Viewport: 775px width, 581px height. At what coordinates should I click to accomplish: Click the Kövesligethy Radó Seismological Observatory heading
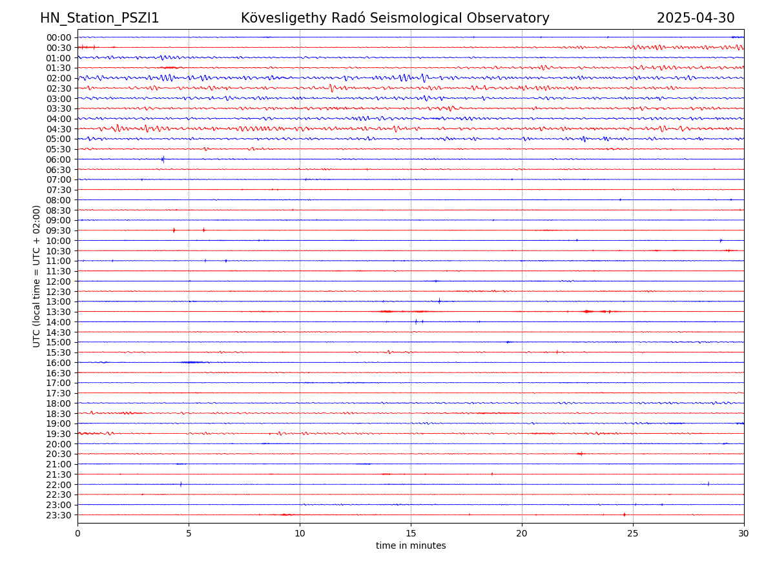click(x=395, y=18)
